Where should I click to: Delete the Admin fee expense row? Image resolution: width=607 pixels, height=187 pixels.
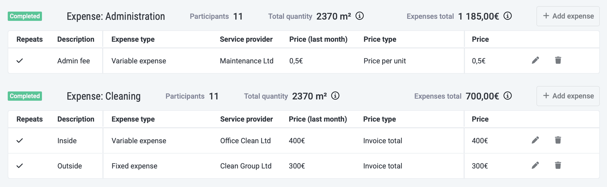pos(558,60)
